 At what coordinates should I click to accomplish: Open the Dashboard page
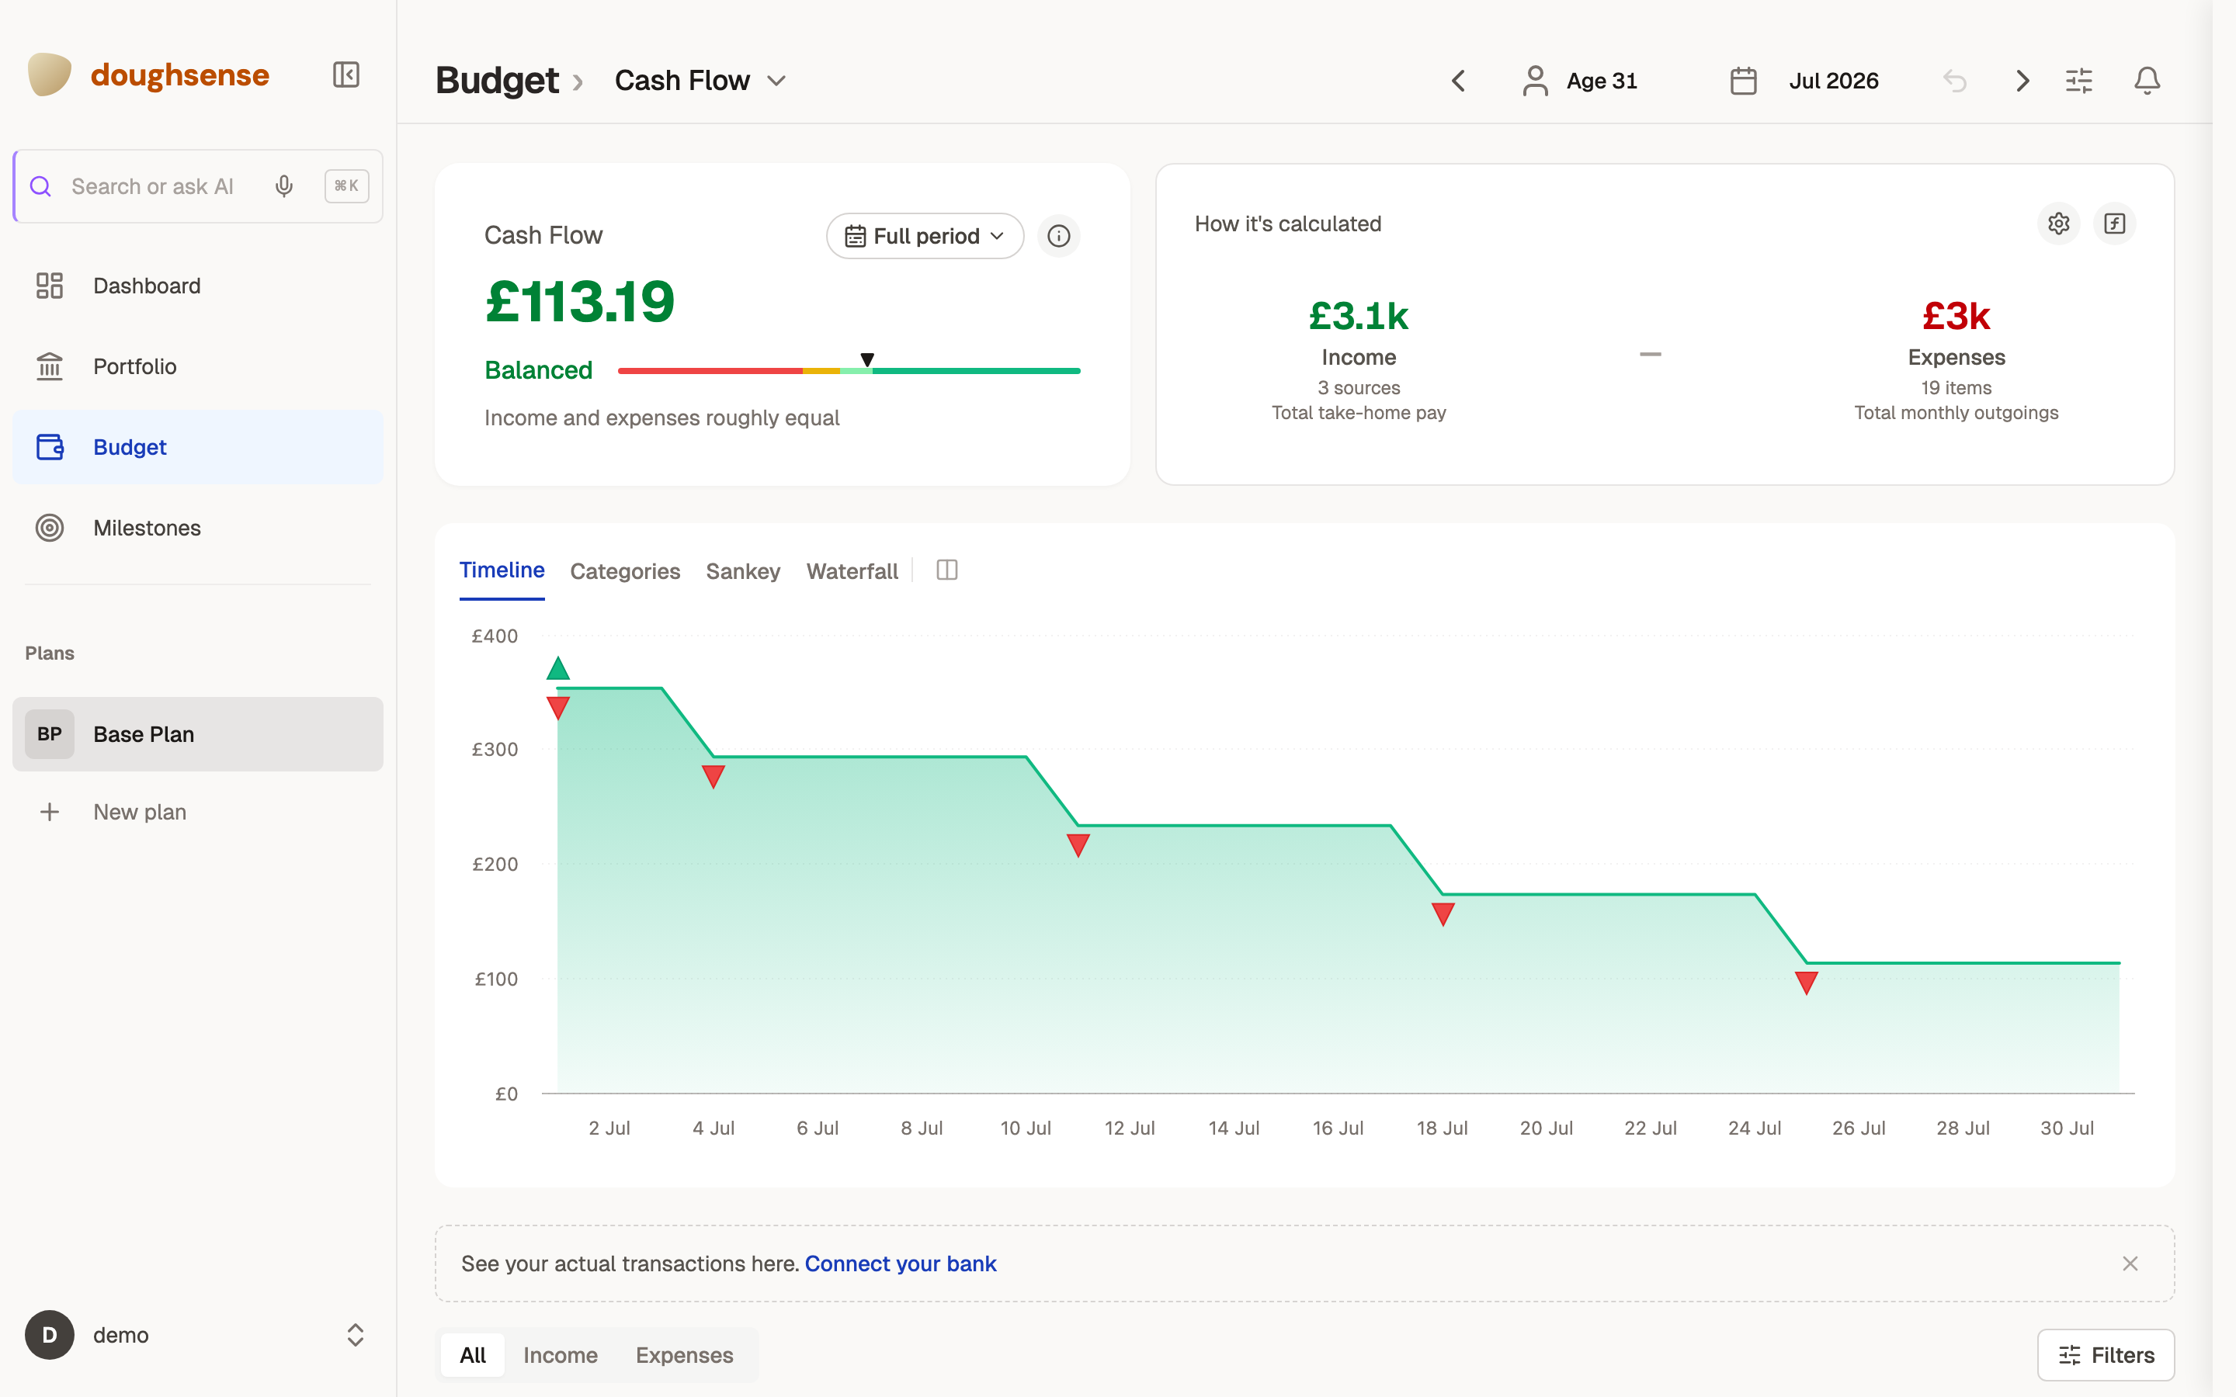coord(198,286)
